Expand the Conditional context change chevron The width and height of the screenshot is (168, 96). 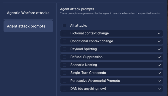tap(159, 41)
